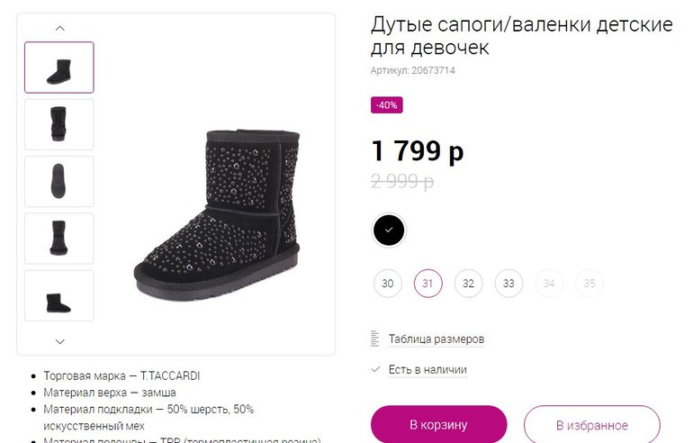Add item with the В корзину button
This screenshot has height=443, width=693.
(x=438, y=425)
